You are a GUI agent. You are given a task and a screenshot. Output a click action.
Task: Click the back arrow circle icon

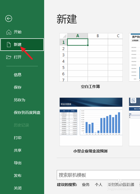click(9, 19)
